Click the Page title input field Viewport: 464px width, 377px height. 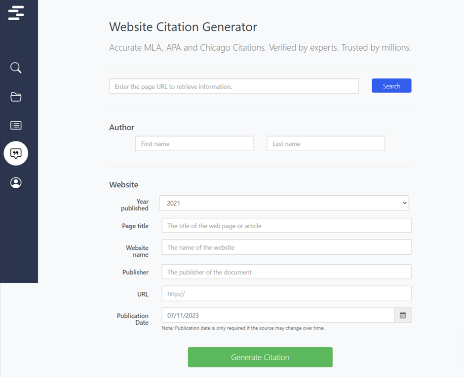pos(286,225)
